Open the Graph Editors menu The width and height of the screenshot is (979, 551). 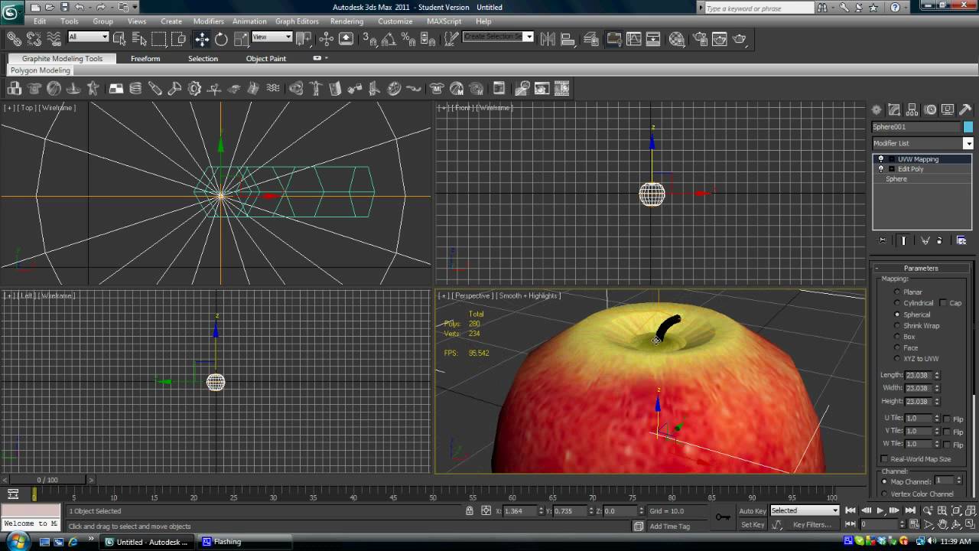(297, 21)
